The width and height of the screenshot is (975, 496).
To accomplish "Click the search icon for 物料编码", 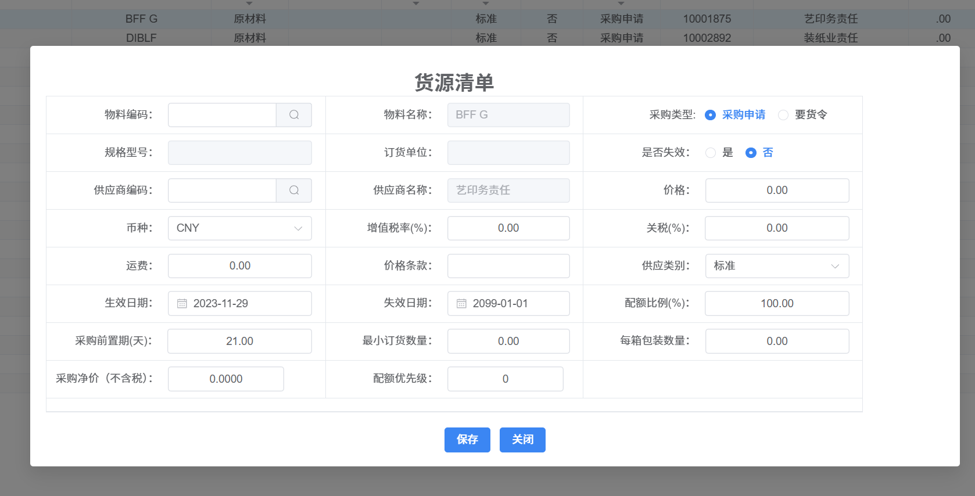I will pyautogui.click(x=294, y=115).
